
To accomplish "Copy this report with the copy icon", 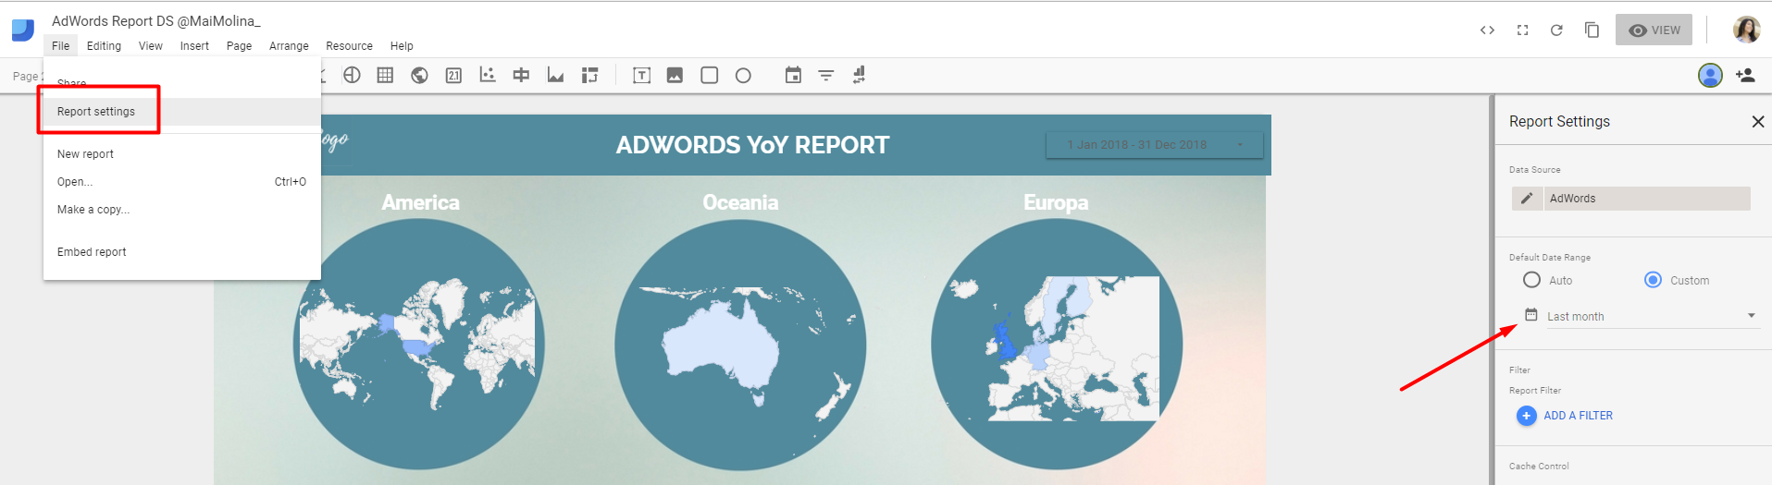I will click(x=1592, y=30).
